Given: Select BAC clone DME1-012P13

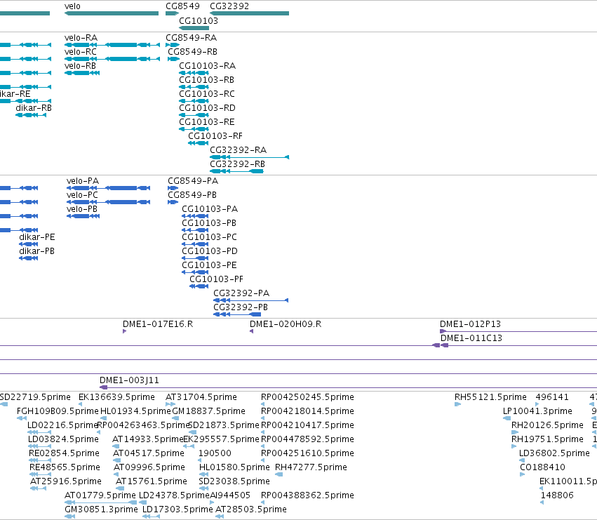Looking at the screenshot, I should [518, 331].
